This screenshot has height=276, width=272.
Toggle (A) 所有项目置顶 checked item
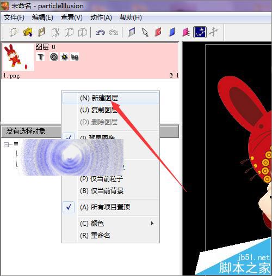(x=110, y=207)
